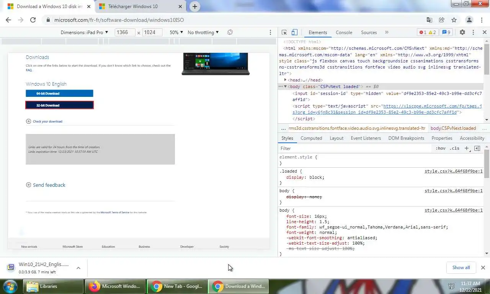Click the rotate device icon in toolbar
Viewport: 490px width, 294px height.
tap(230, 33)
